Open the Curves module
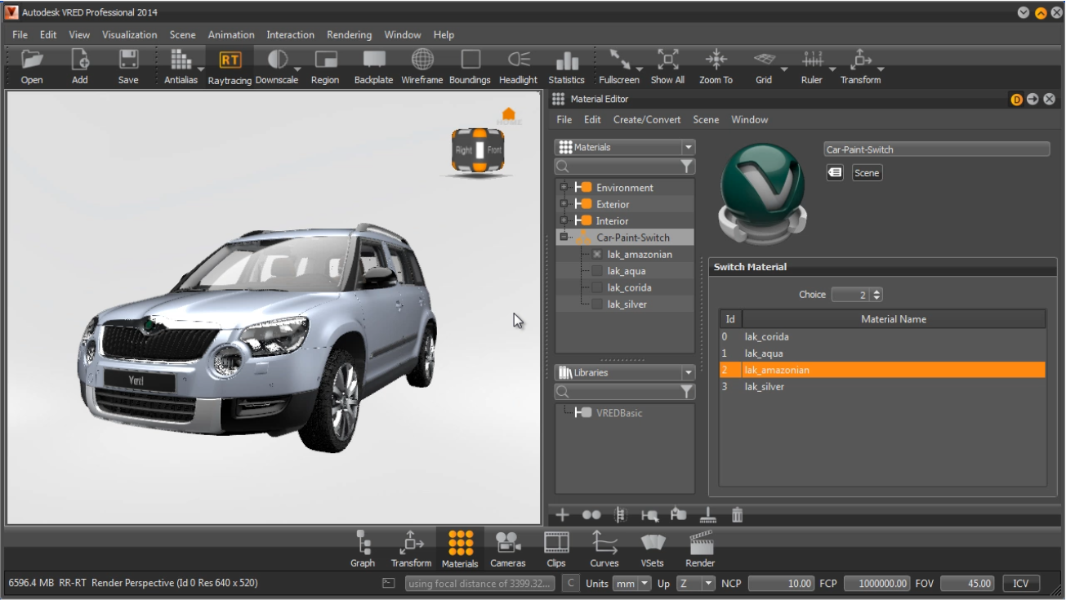 (x=604, y=549)
